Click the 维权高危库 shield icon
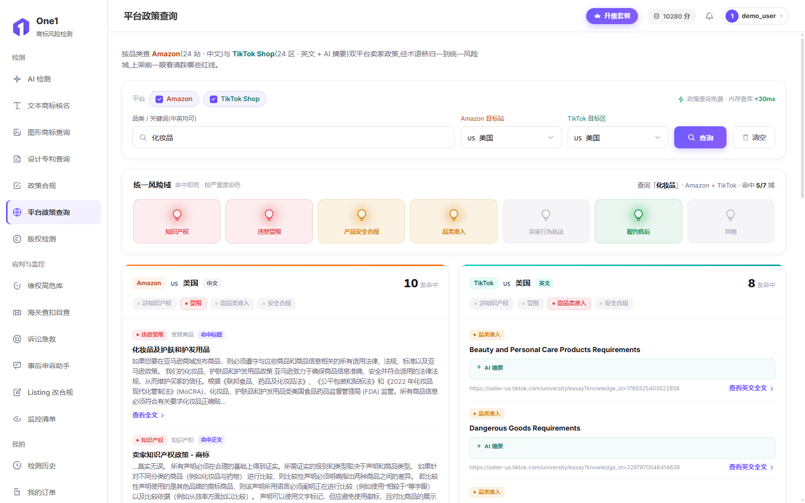 coord(17,286)
